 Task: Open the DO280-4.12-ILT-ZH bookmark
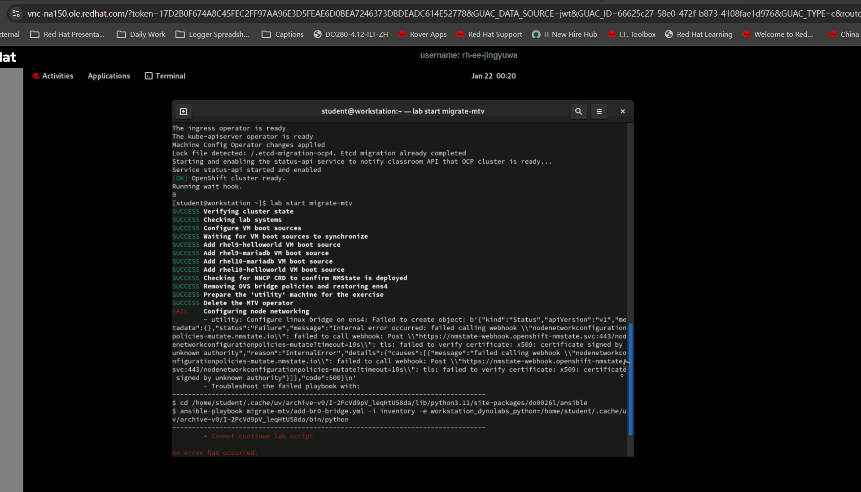[351, 34]
